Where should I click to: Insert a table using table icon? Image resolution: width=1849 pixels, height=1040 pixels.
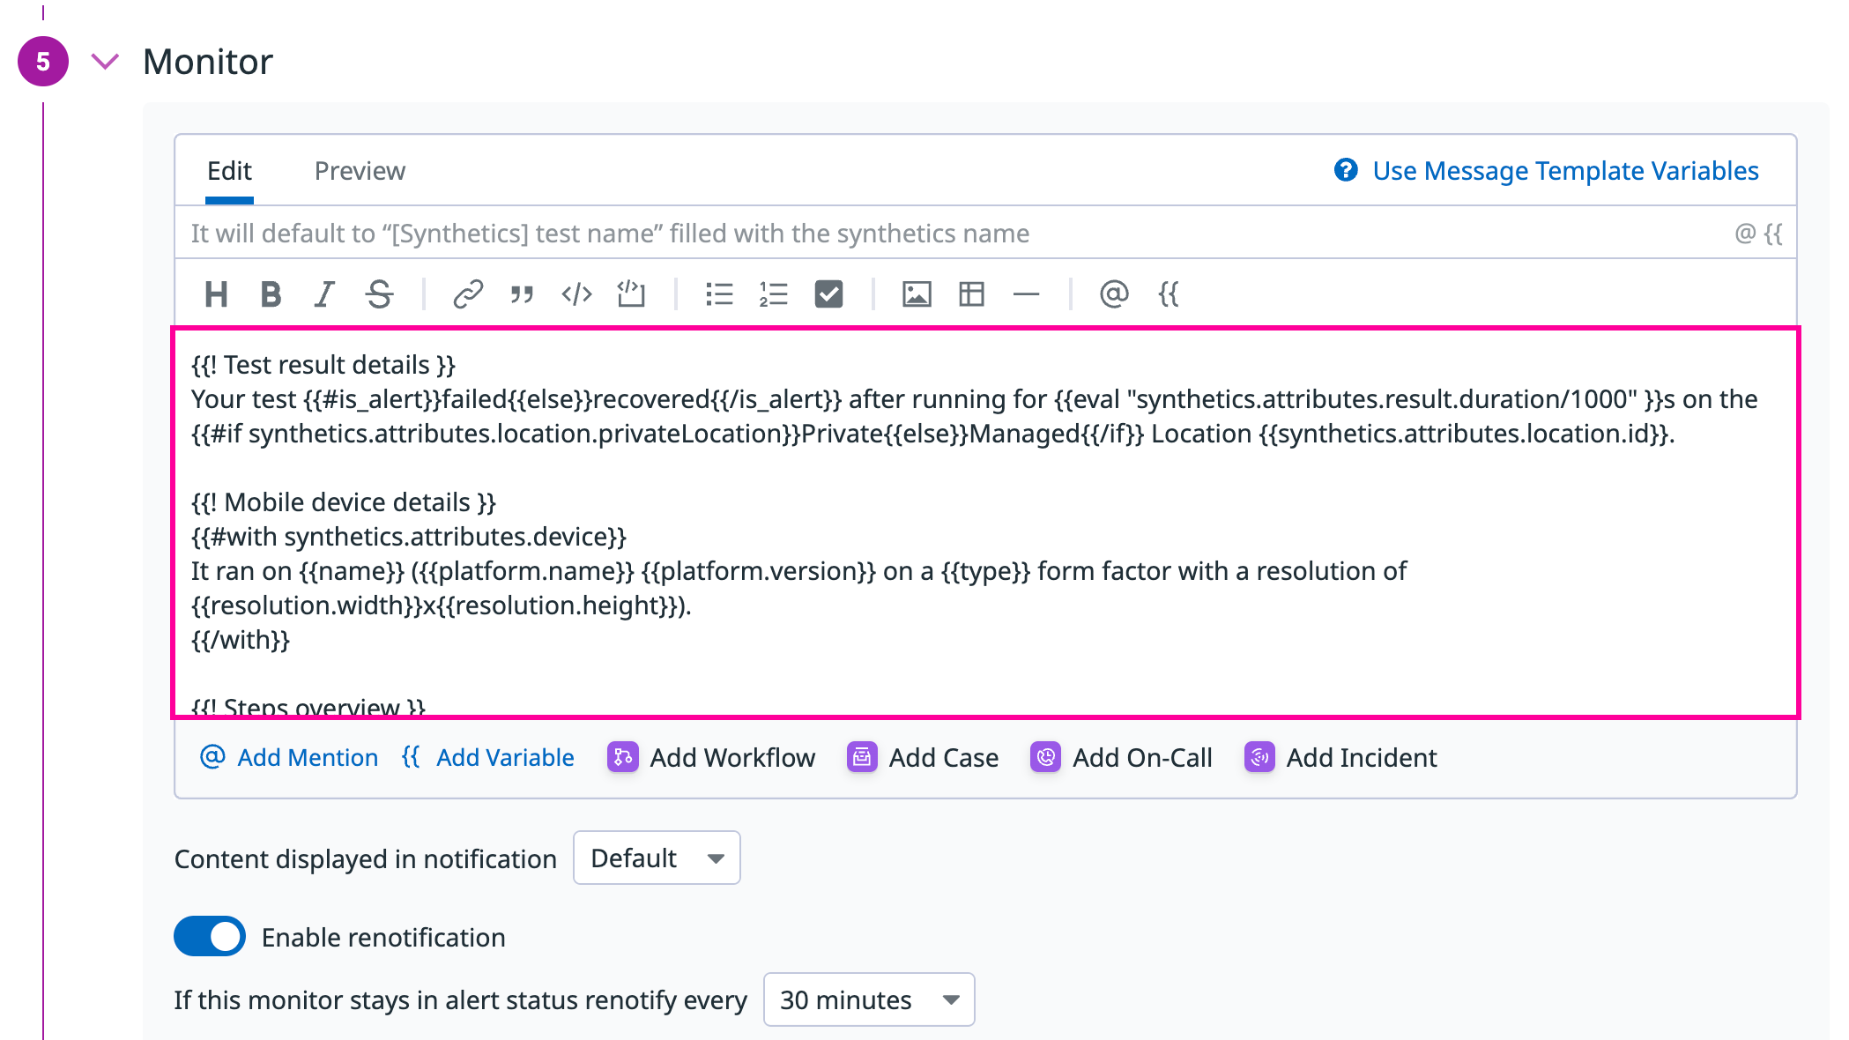click(971, 294)
